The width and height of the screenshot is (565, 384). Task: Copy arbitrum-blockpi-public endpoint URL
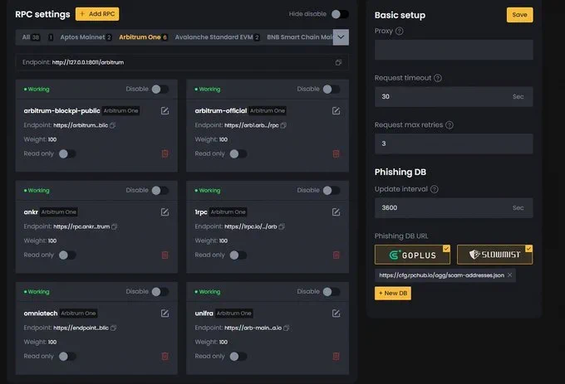(x=113, y=125)
